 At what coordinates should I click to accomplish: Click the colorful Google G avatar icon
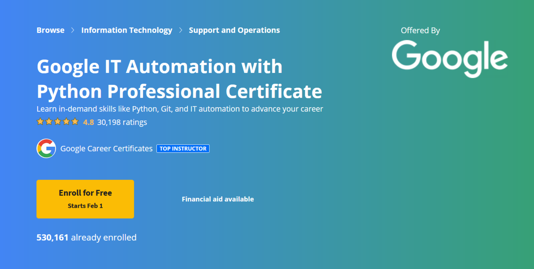pos(46,148)
